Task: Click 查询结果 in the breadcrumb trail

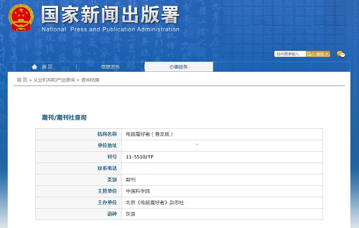Action: pyautogui.click(x=90, y=80)
